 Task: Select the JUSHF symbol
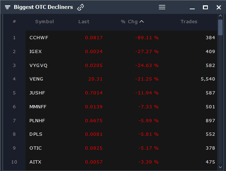37,93
